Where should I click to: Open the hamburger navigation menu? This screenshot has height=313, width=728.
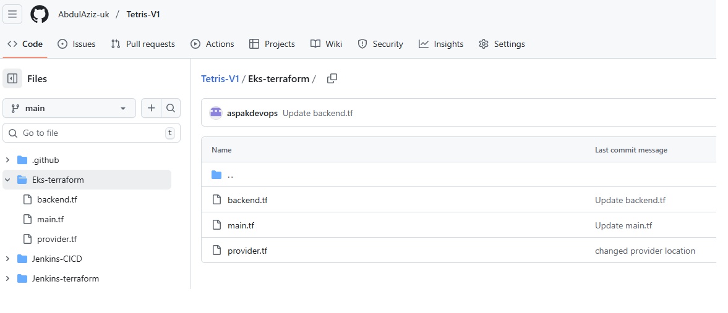click(x=13, y=14)
